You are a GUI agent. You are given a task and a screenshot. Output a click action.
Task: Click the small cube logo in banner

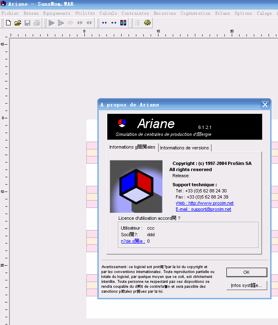click(x=122, y=123)
